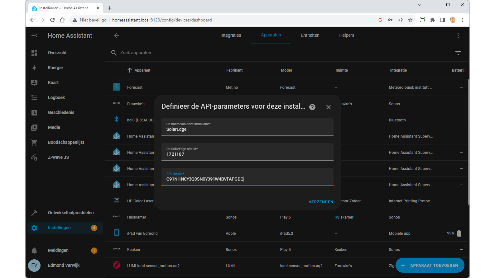Screen dimensions: 495x278
Task: Sort the list by Fabrikant column
Action: click(234, 70)
